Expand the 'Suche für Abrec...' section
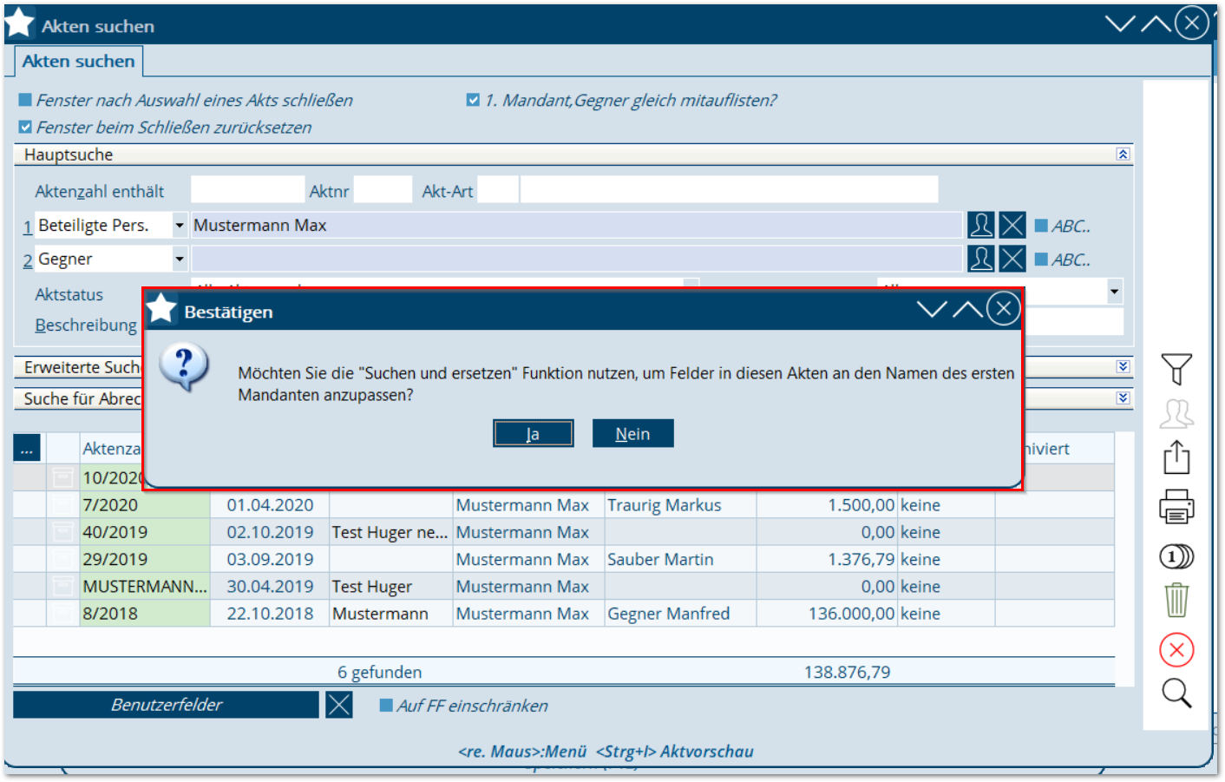The height and width of the screenshot is (782, 1225). (1123, 398)
